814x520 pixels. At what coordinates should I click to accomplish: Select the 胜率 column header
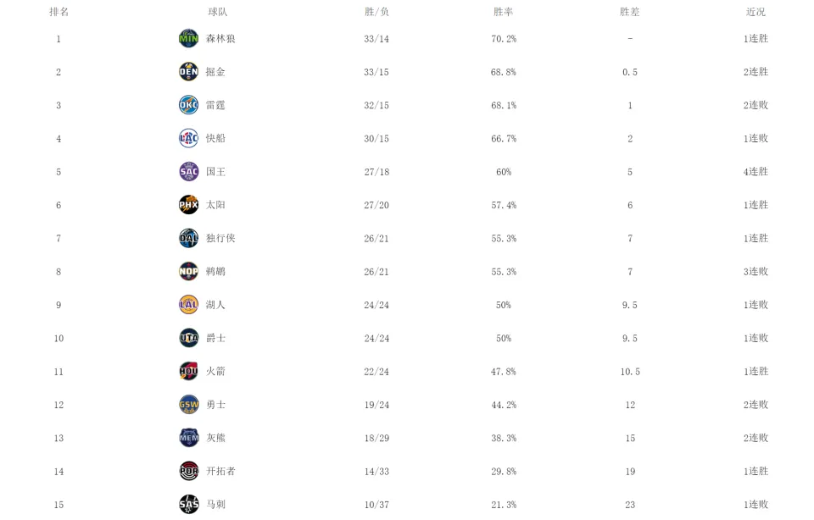pyautogui.click(x=503, y=12)
